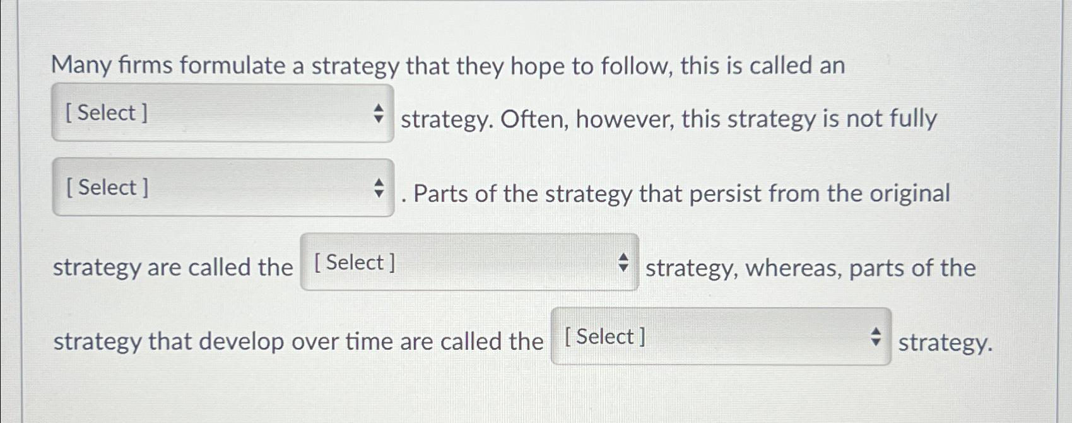Click the arrow icon on the third dropdown
Image resolution: width=1072 pixels, height=423 pixels.
pos(623,265)
